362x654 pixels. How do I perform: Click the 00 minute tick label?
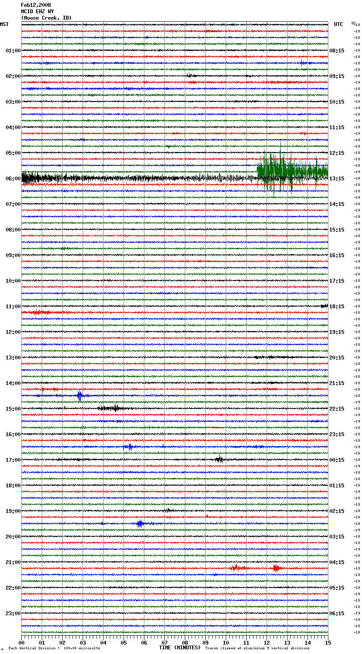click(x=22, y=642)
